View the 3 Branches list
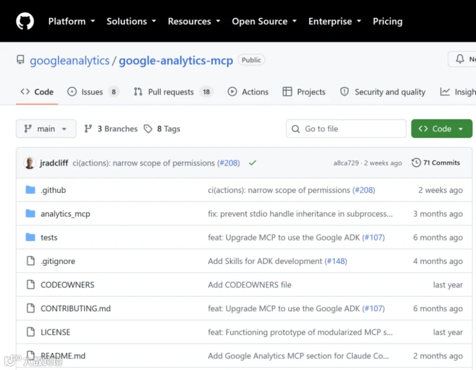 [111, 129]
